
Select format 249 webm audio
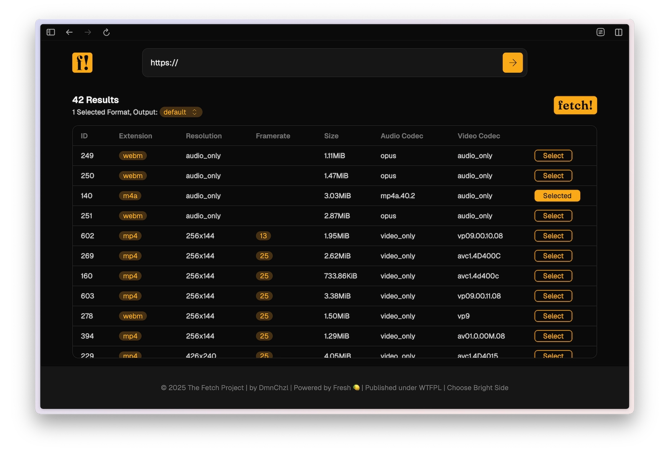[553, 156]
